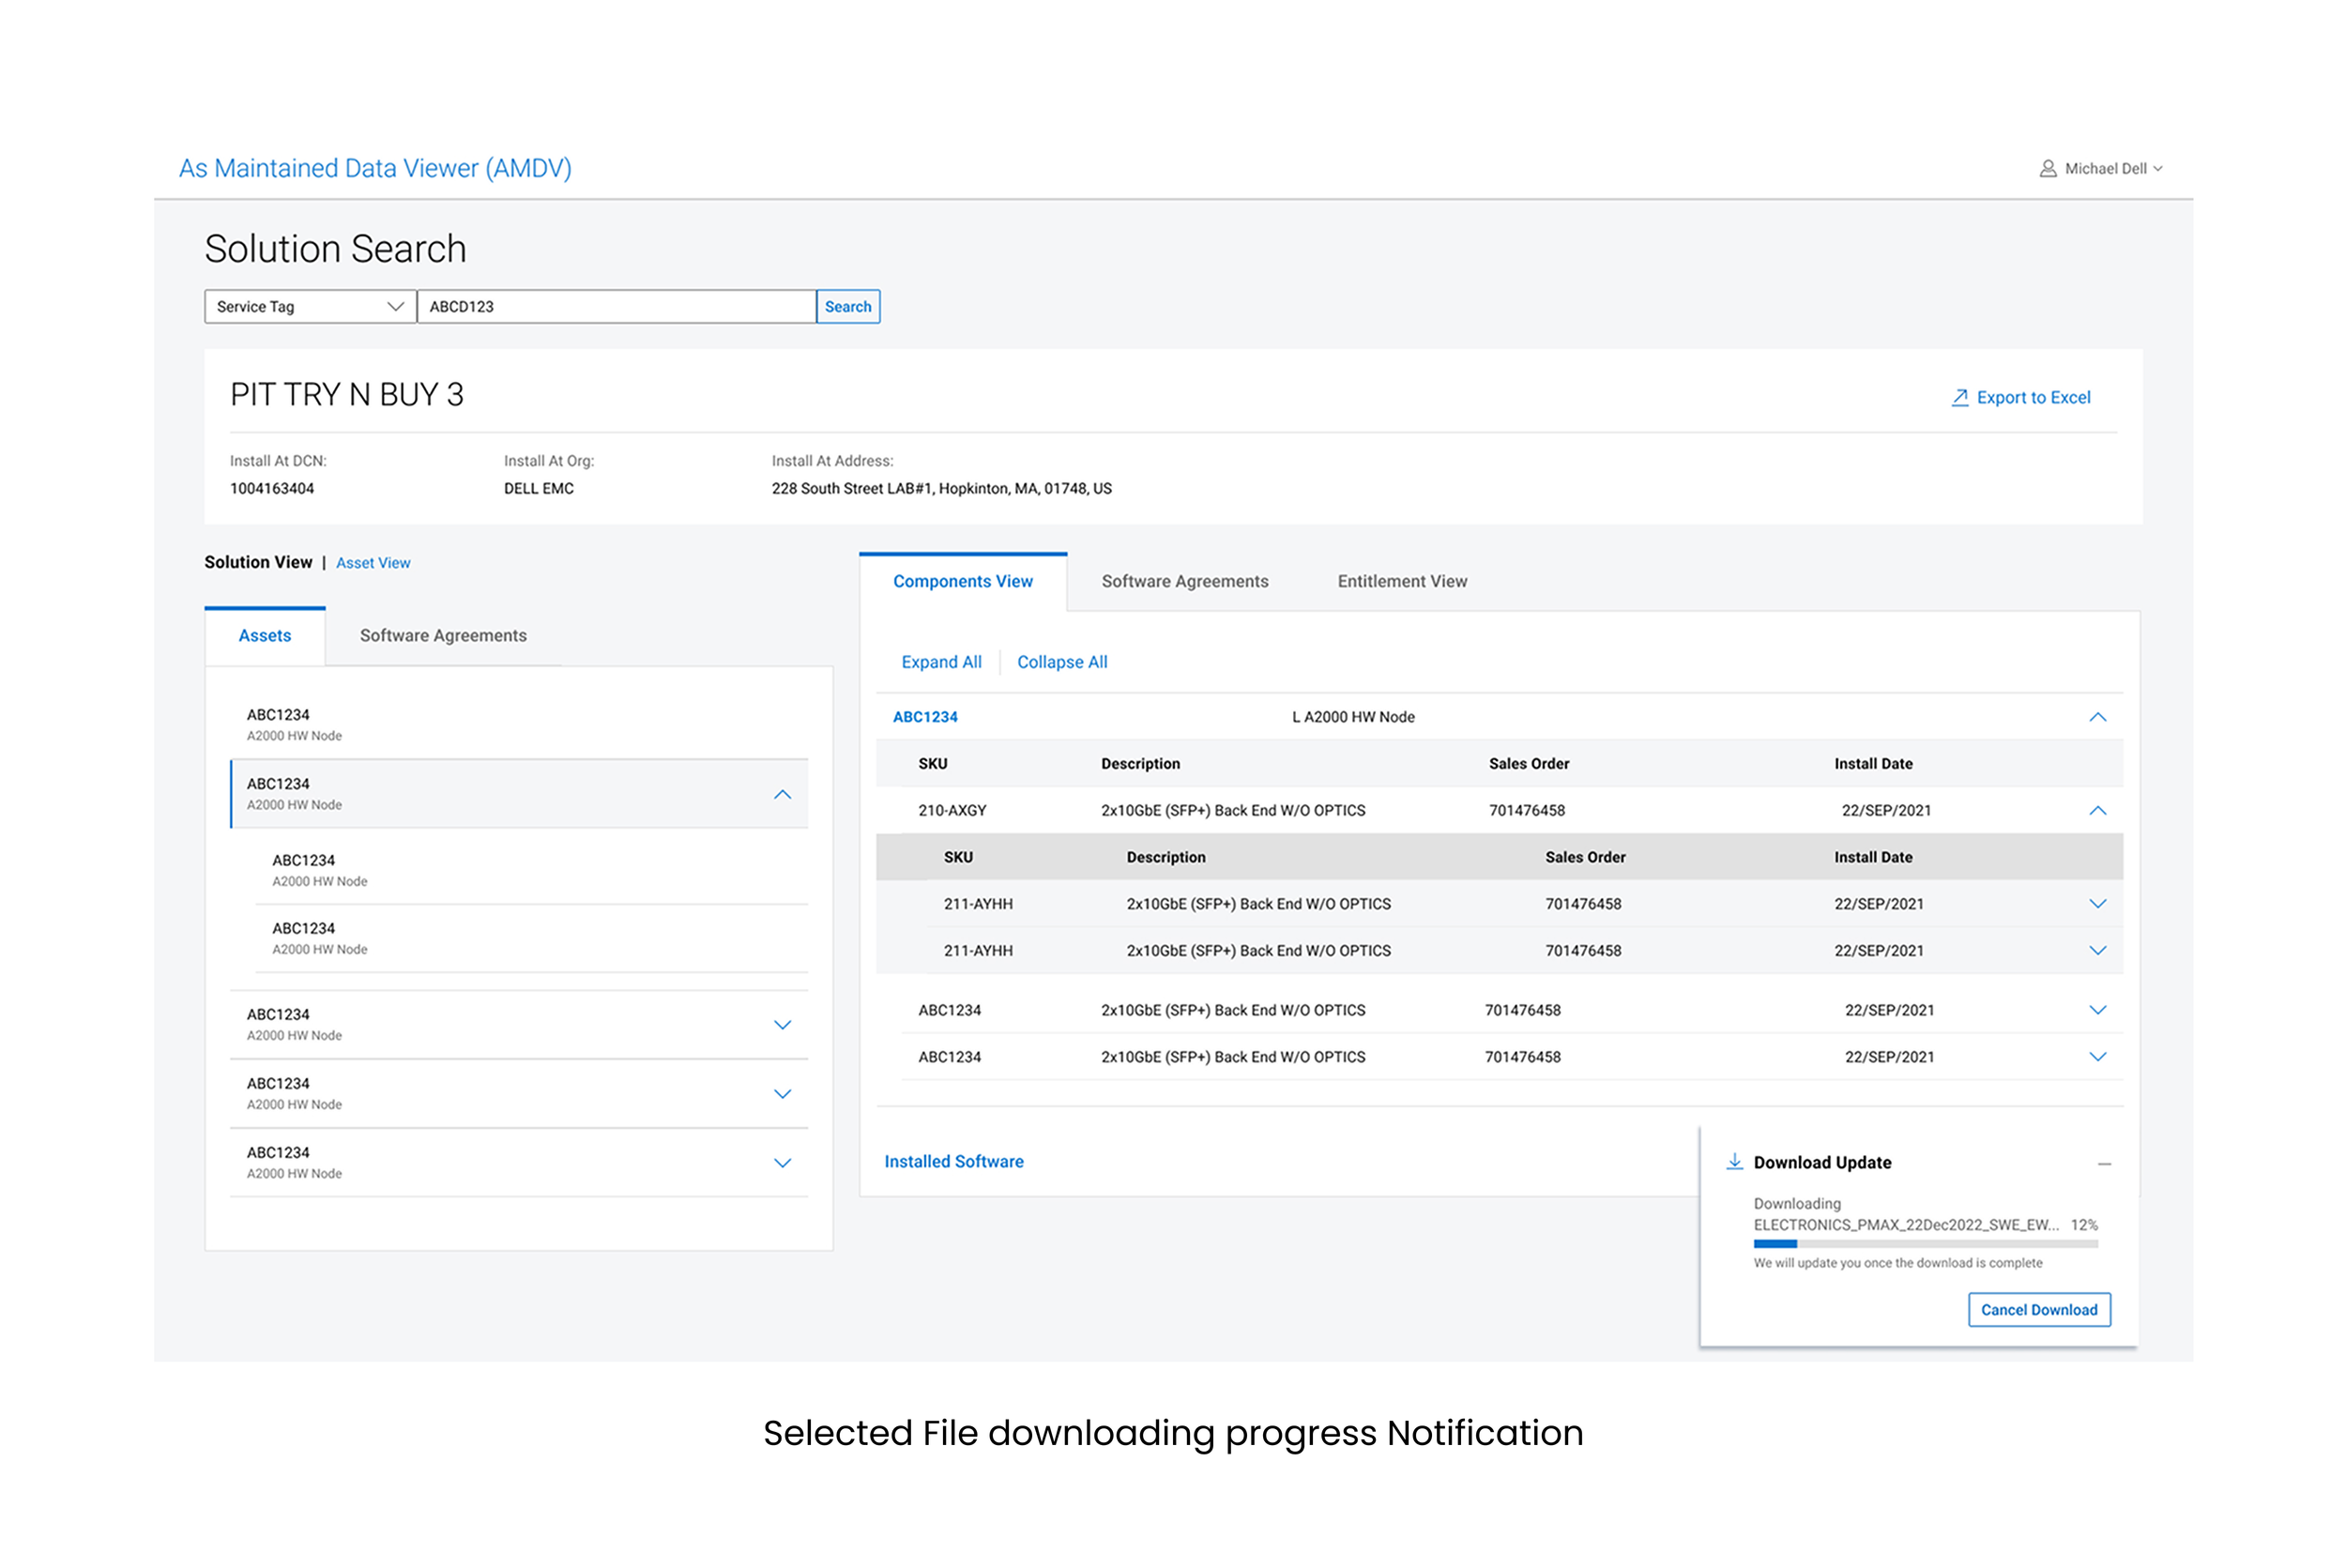Click the outer SKU column header
The image size is (2346, 1568).
933,764
